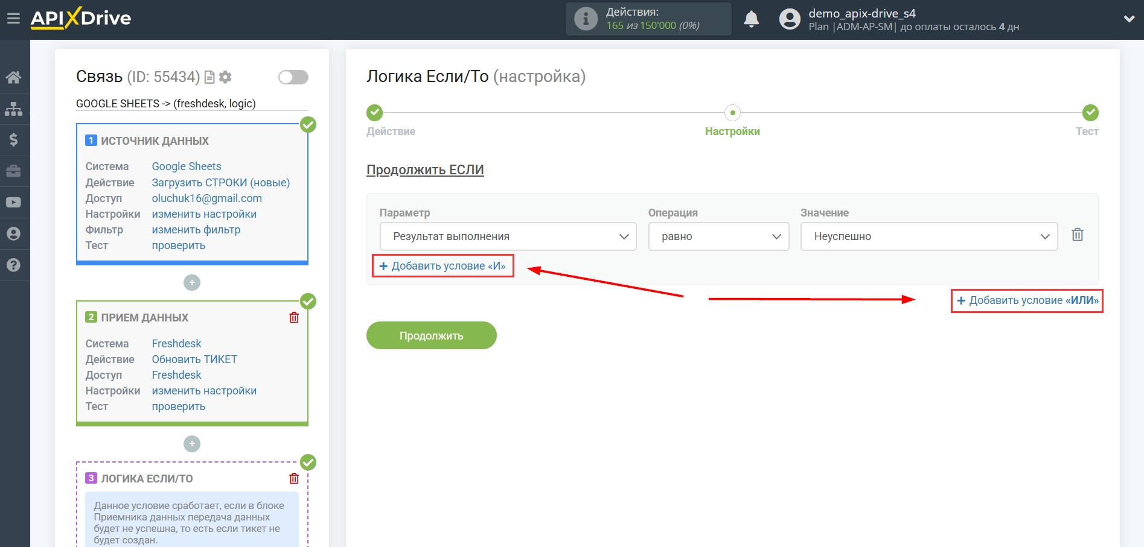This screenshot has width=1144, height=547.
Task: Expand the account menu chevron
Action: [x=1129, y=19]
